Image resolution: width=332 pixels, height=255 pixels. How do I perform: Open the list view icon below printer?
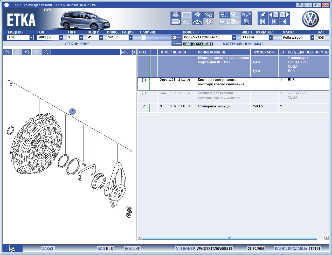[x=176, y=22]
